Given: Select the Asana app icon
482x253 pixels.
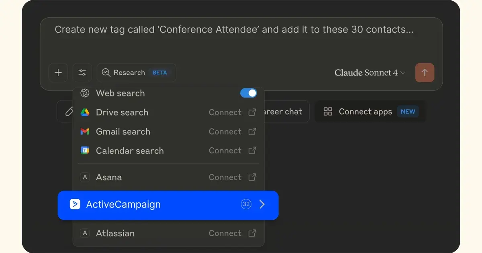Looking at the screenshot, I should coord(85,177).
